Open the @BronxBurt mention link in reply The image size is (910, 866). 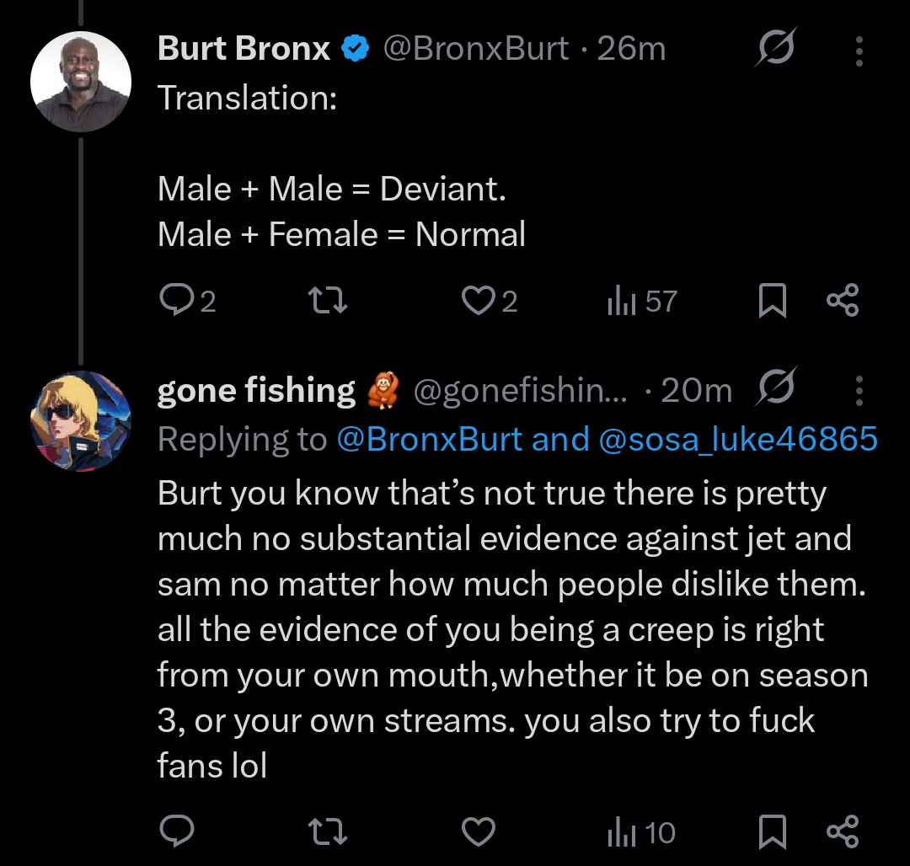(x=429, y=439)
